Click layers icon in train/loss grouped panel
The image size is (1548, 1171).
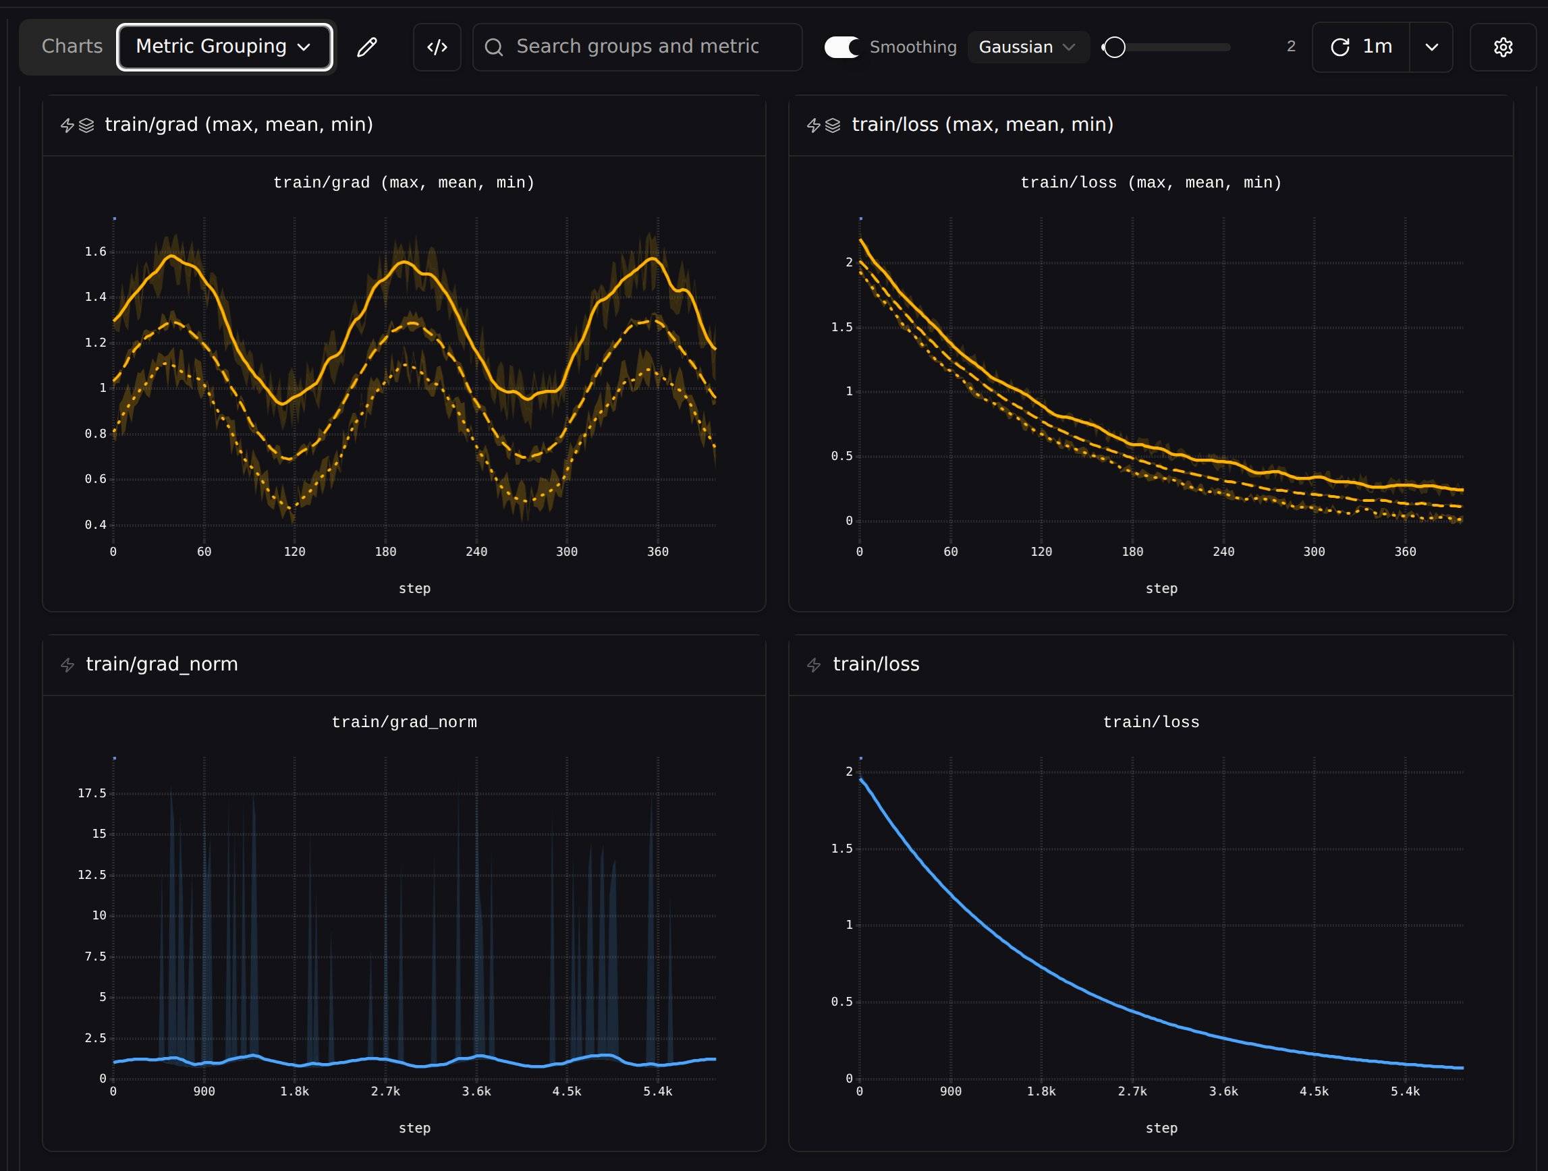pos(832,125)
